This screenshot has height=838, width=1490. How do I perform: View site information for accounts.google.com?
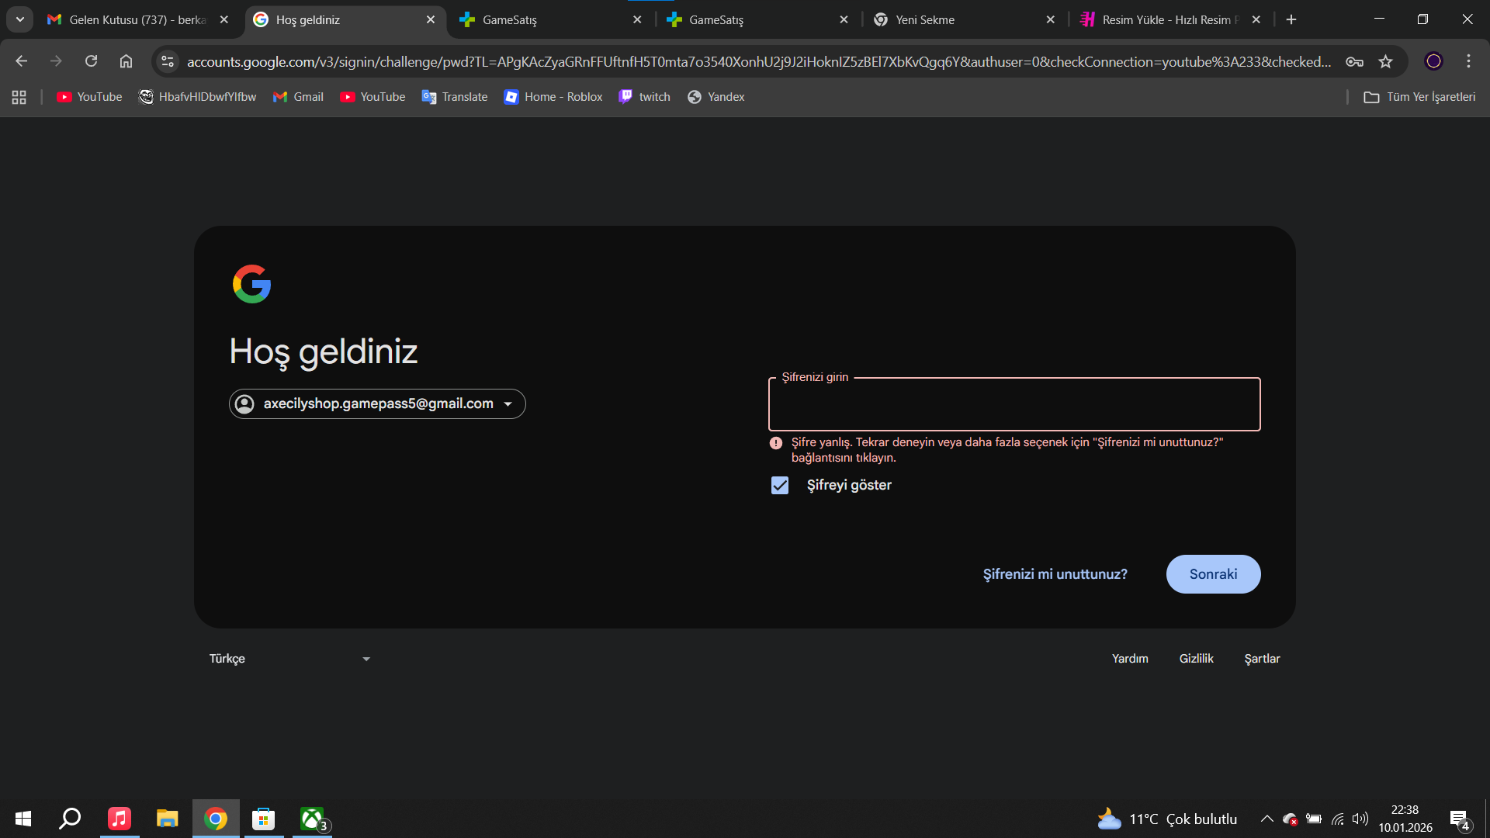[168, 61]
